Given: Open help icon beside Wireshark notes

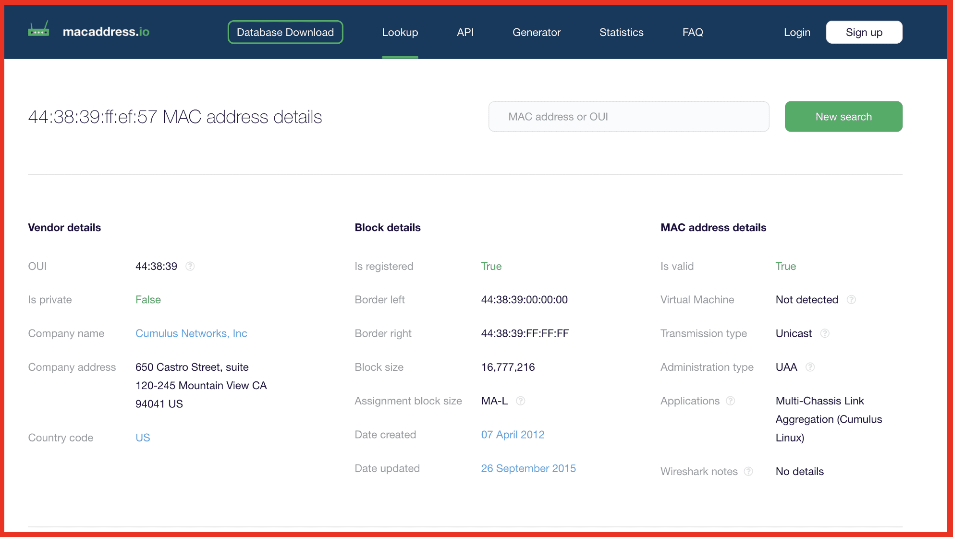Looking at the screenshot, I should 748,471.
